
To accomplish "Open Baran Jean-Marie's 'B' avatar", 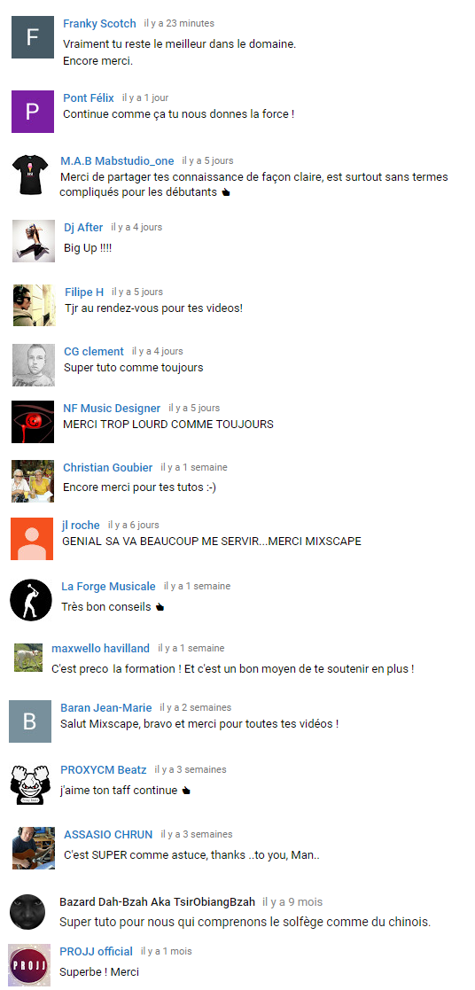I will point(30,721).
